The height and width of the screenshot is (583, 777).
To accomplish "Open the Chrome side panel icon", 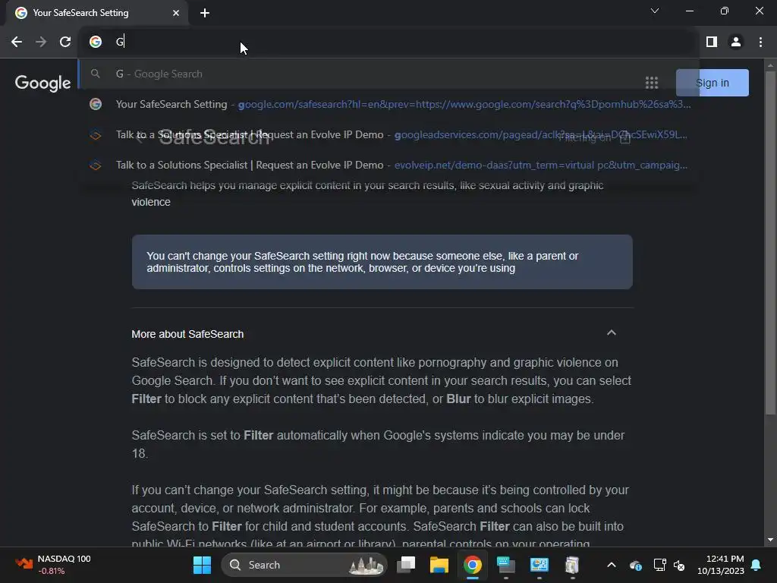I will click(712, 43).
